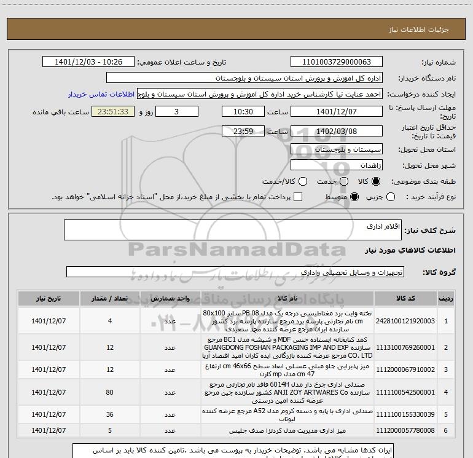This screenshot has width=473, height=458.
Task: Click the remaining days field showing 3
Action: pyautogui.click(x=177, y=111)
